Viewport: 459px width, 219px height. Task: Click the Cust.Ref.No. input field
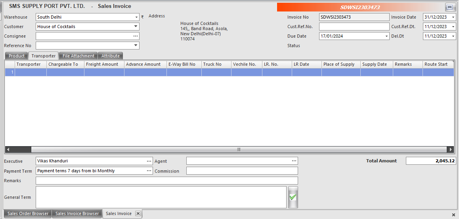pyautogui.click(x=354, y=27)
